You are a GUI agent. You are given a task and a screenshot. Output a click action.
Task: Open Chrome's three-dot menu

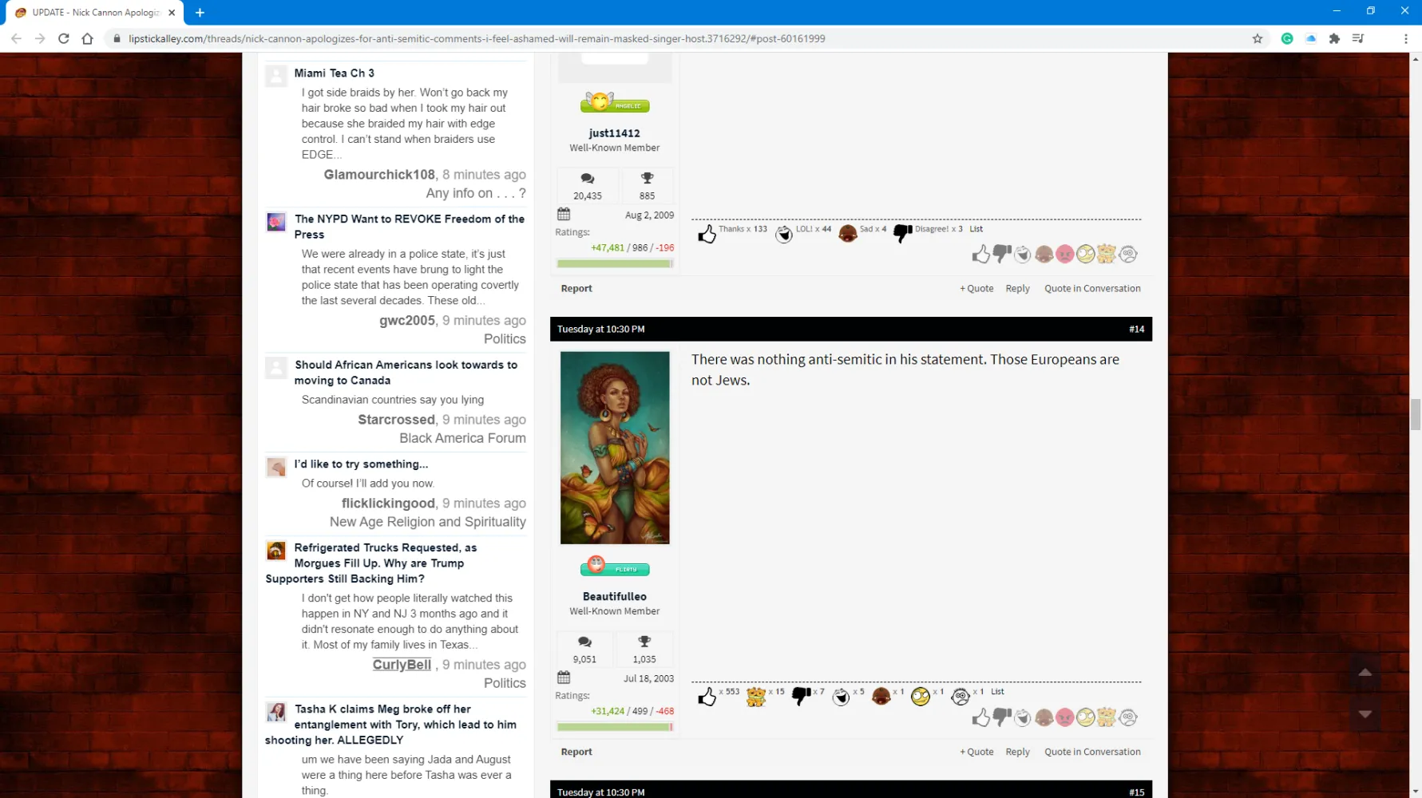pyautogui.click(x=1405, y=38)
